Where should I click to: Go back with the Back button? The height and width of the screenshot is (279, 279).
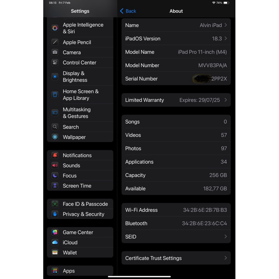128,11
